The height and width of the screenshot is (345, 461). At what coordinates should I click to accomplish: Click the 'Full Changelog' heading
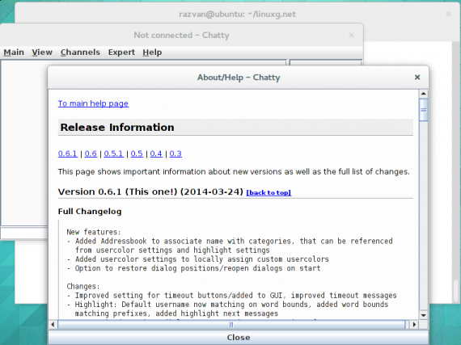(x=90, y=212)
